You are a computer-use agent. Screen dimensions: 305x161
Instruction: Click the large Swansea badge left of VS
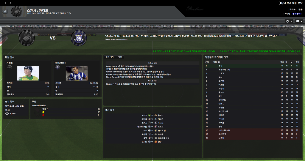click(x=27, y=38)
